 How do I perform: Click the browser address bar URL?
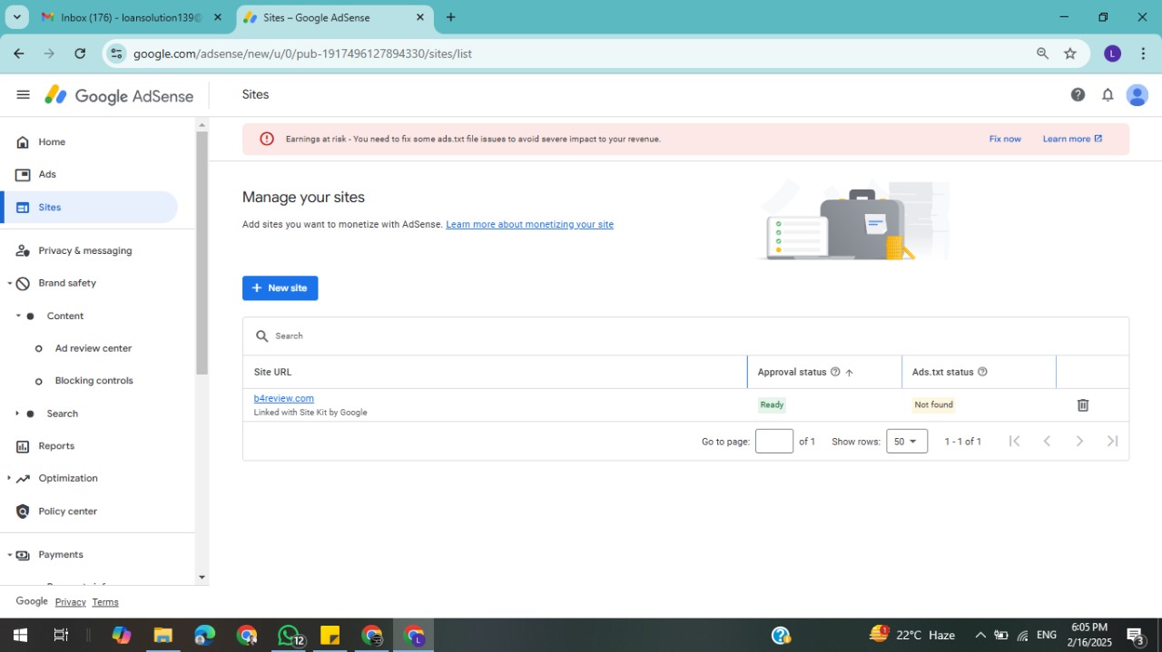(x=302, y=54)
